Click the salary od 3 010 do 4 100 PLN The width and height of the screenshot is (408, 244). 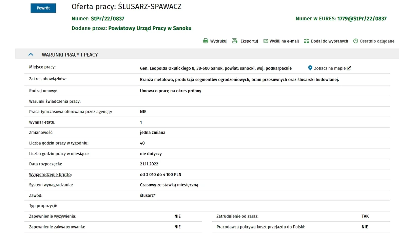tap(161, 175)
